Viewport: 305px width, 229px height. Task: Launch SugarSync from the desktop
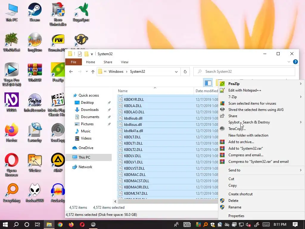81,12
